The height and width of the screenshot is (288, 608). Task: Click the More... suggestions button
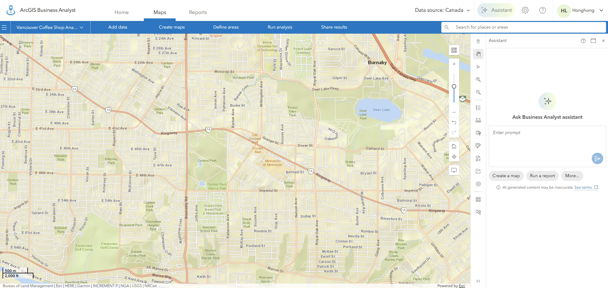[572, 176]
